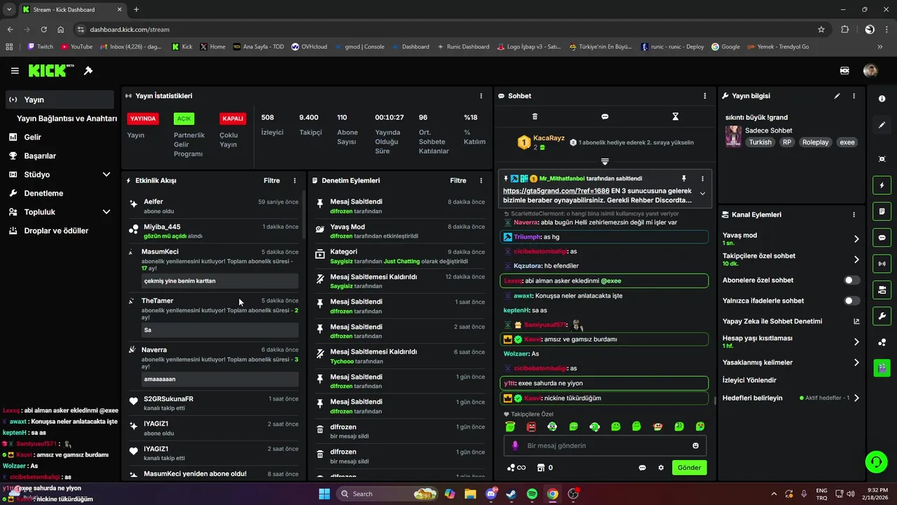
Task: Toggle the chat bubble panel icon in the right sidebar
Action: pos(882,238)
